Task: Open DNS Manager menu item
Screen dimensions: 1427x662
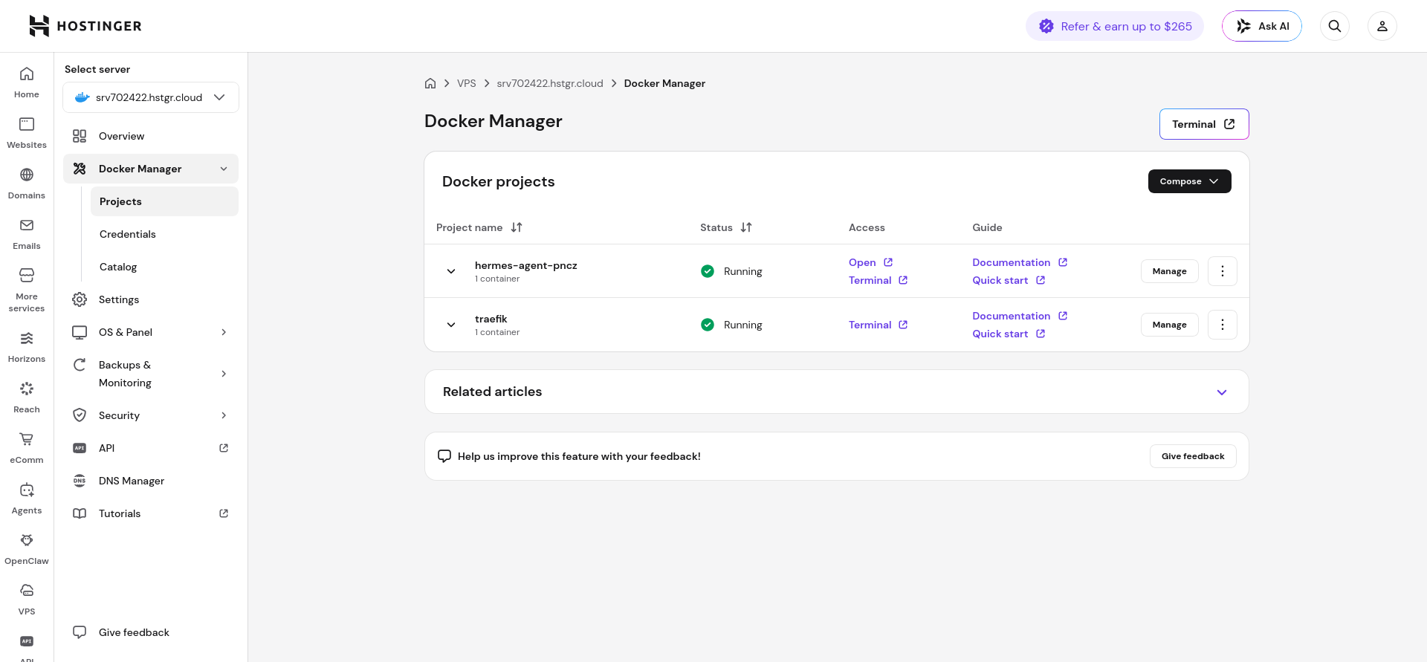Action: (x=151, y=481)
